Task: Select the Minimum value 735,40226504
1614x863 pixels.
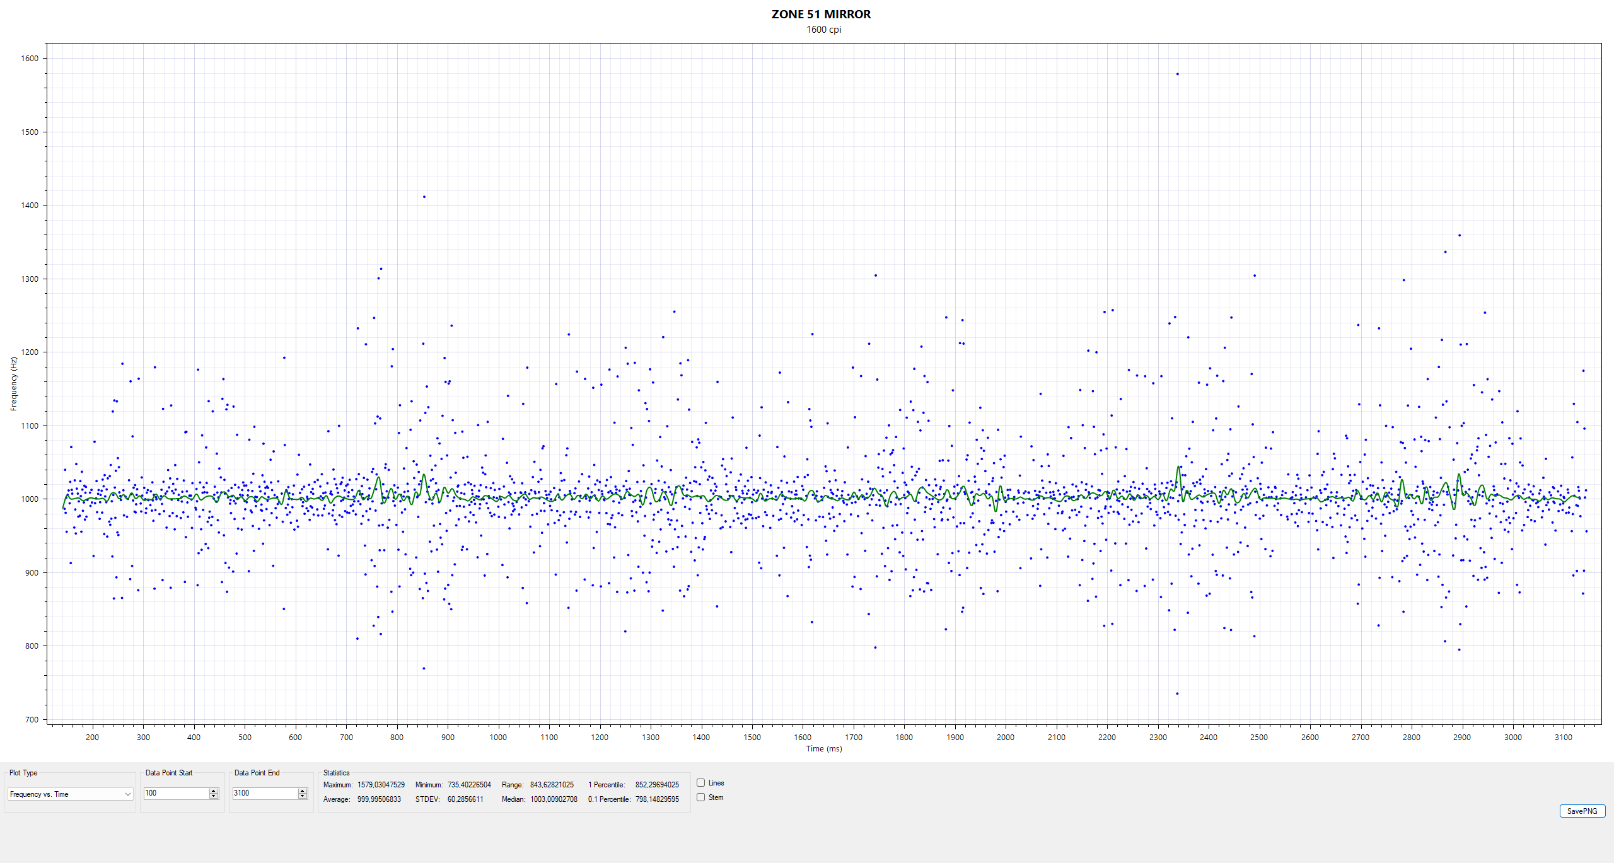Action: [469, 785]
